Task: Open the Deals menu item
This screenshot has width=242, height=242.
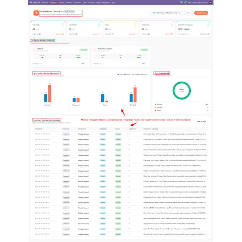Action: tap(85, 3)
